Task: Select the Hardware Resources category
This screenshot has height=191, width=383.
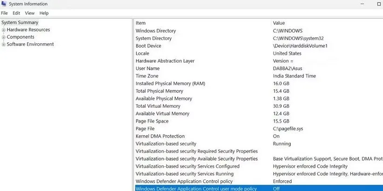Action: [28, 30]
